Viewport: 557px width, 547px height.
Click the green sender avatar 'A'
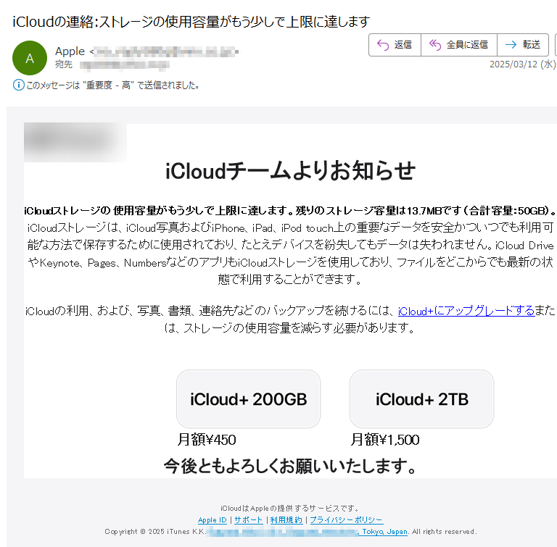coord(30,58)
